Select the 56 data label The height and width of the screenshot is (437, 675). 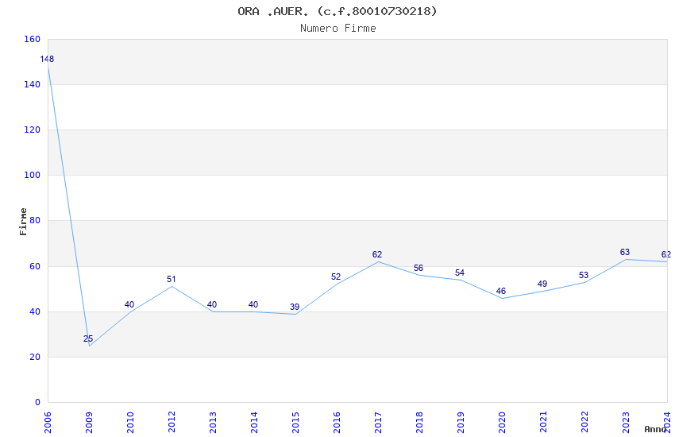(x=418, y=268)
